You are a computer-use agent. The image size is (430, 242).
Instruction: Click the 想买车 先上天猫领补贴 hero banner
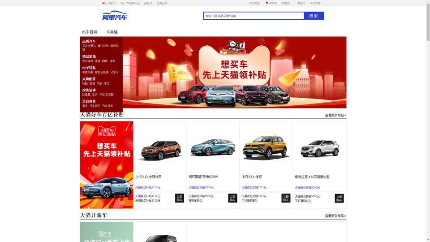point(234,72)
